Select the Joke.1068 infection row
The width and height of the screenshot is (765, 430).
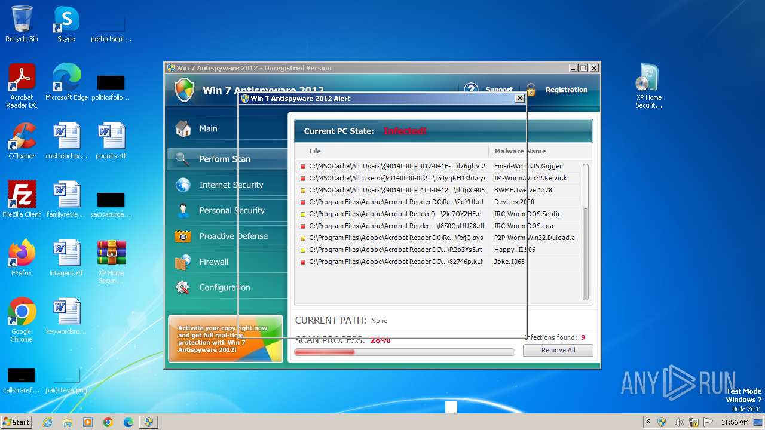point(438,262)
